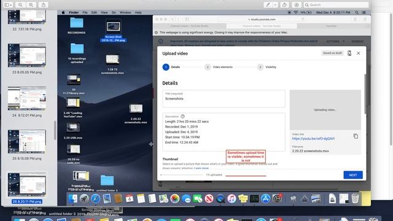
Task: Select the 25 8.15.08 PM.png thumbnail
Action: tap(27, 142)
